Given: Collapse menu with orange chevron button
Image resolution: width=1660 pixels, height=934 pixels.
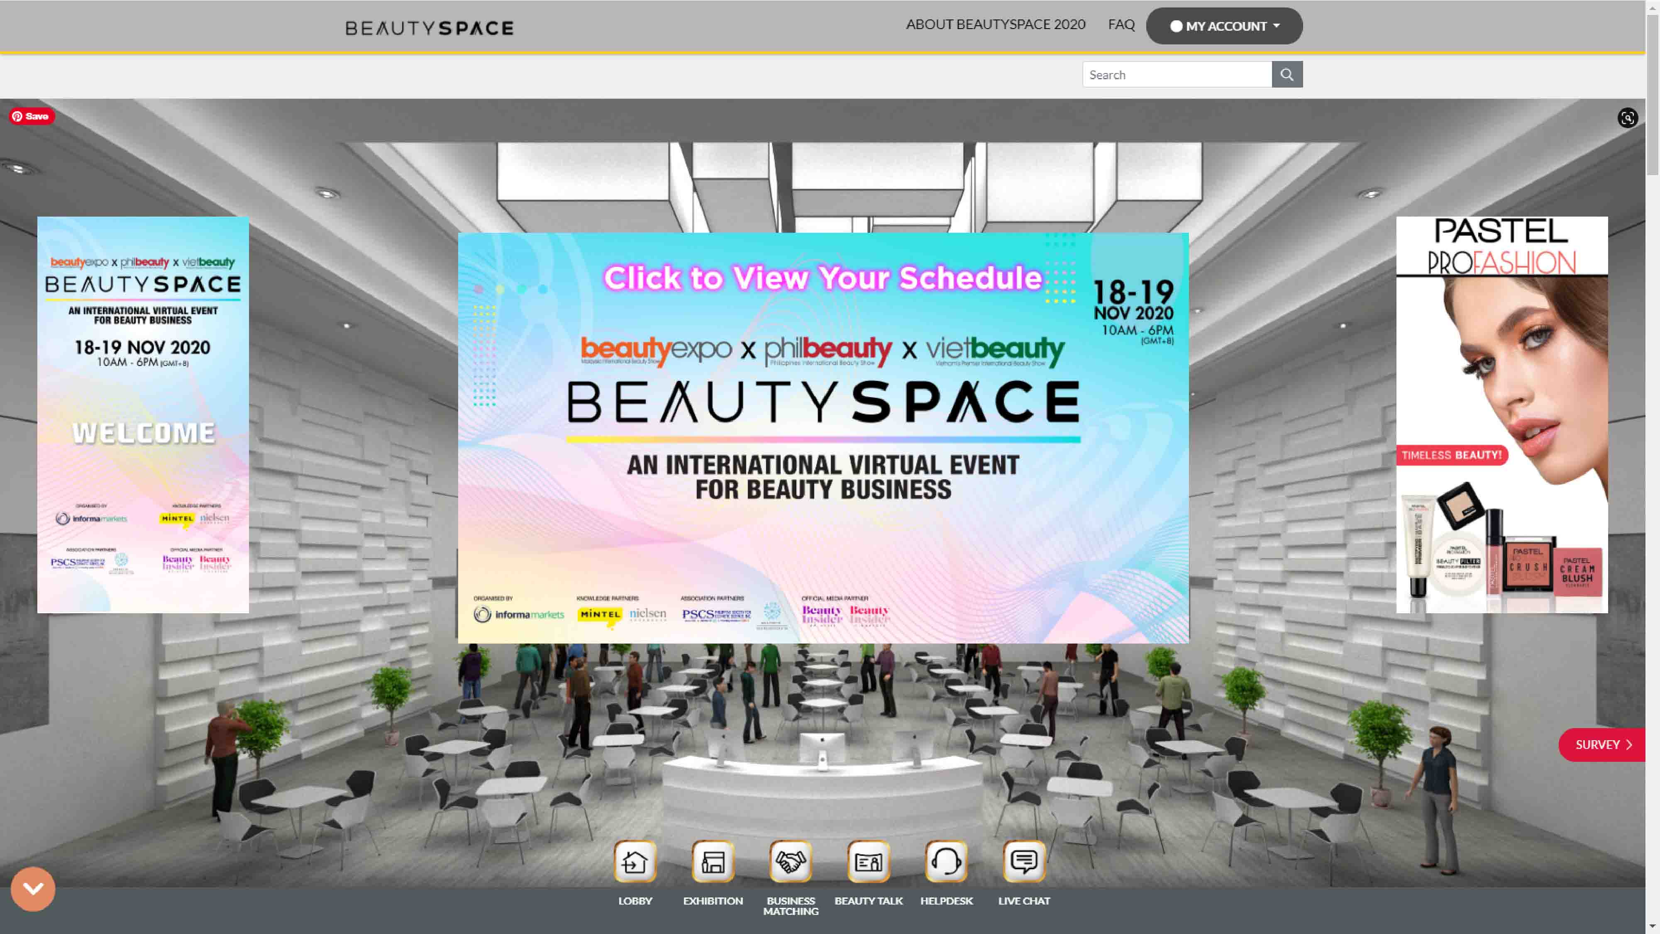Looking at the screenshot, I should click(x=33, y=889).
